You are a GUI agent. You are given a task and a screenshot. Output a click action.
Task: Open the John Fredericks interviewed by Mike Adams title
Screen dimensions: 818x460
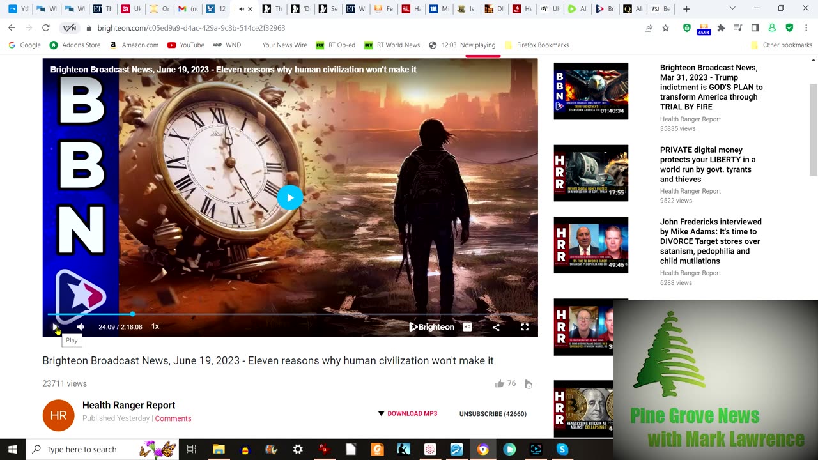(x=711, y=241)
